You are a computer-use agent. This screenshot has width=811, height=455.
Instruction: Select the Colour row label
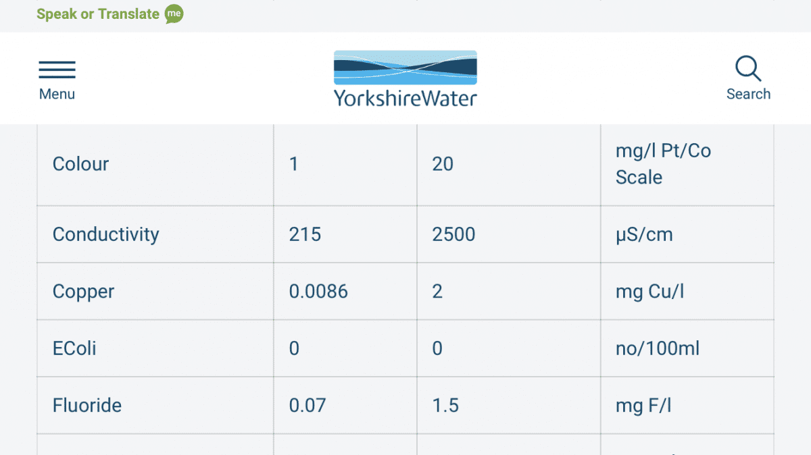80,164
